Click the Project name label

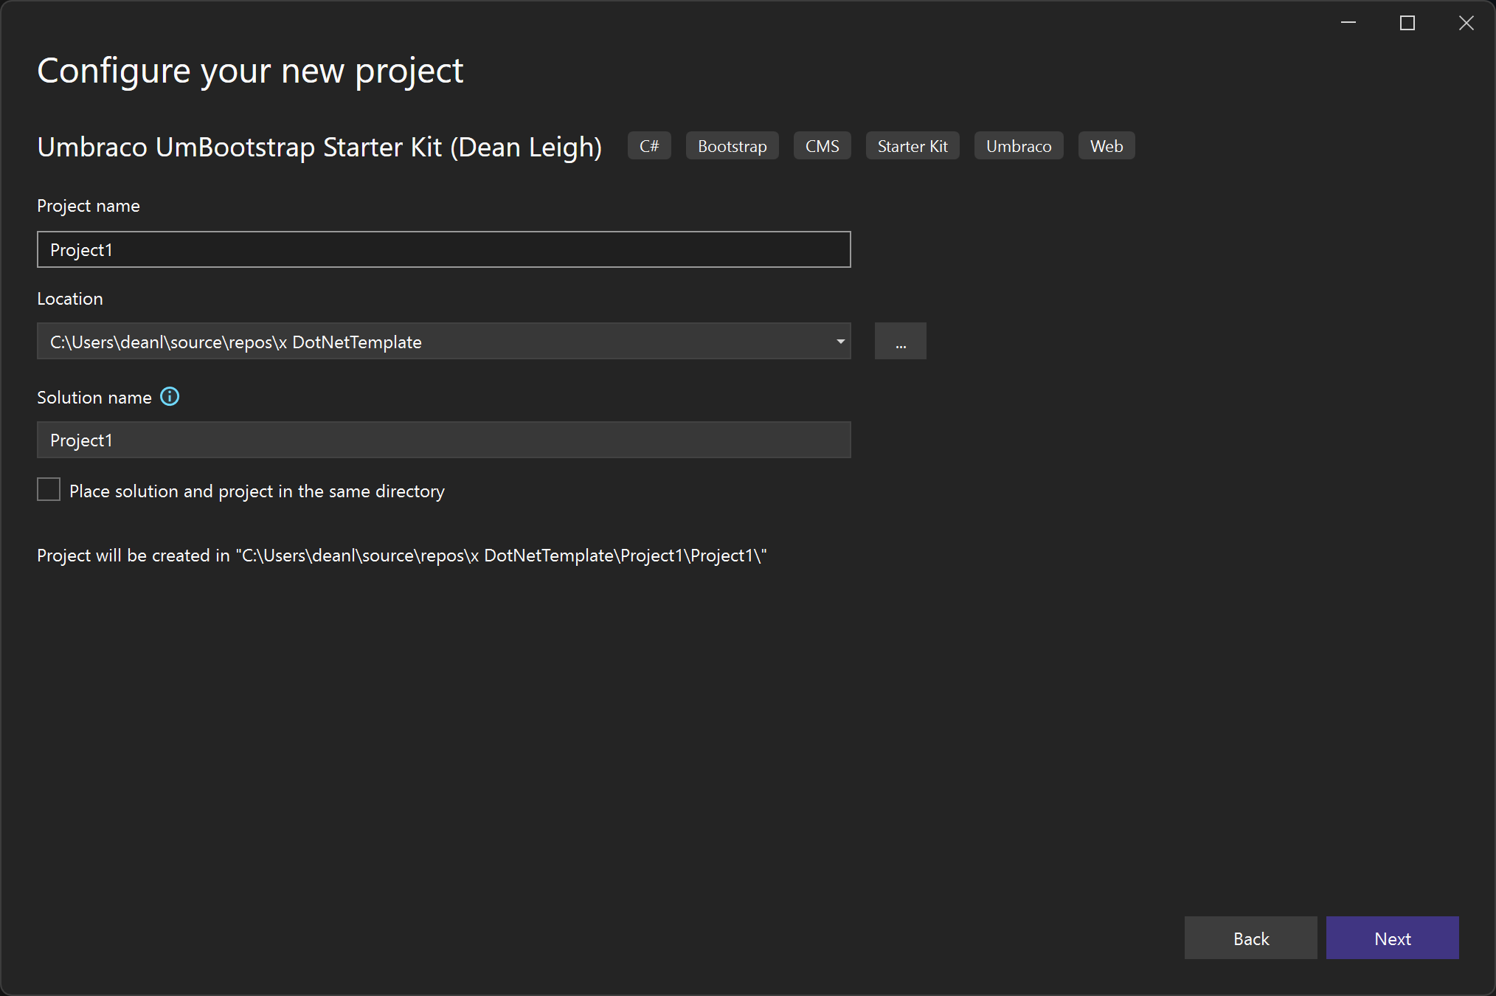[89, 206]
